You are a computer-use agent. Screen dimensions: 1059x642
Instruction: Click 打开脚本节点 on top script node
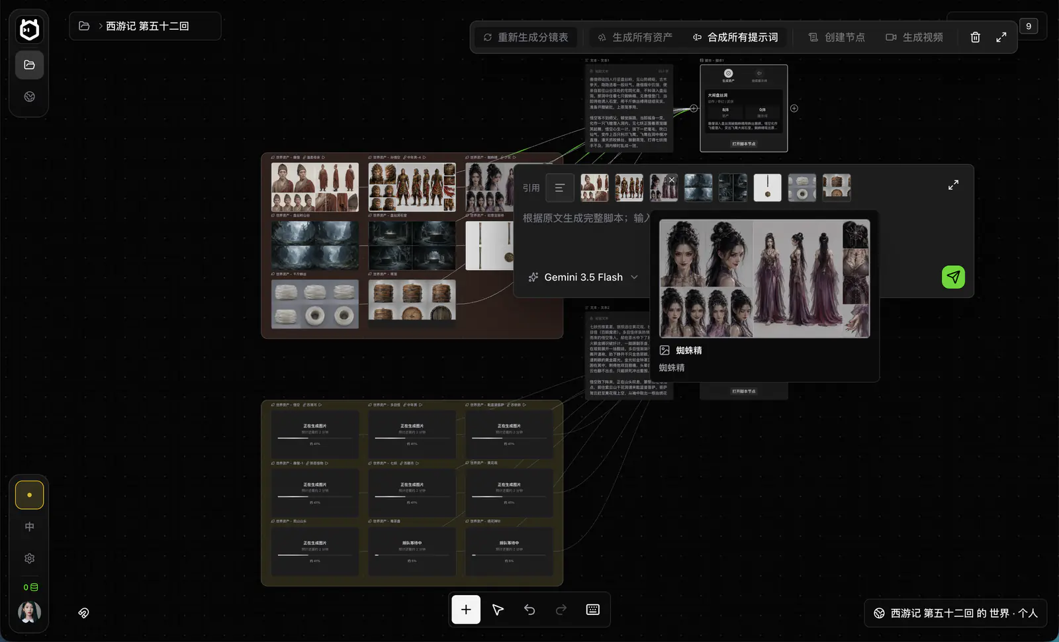pyautogui.click(x=744, y=144)
